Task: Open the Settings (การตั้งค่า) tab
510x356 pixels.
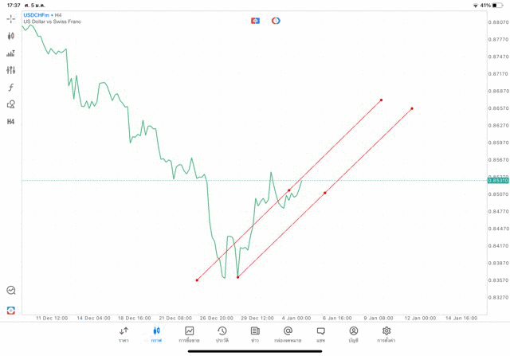Action: pos(386,334)
